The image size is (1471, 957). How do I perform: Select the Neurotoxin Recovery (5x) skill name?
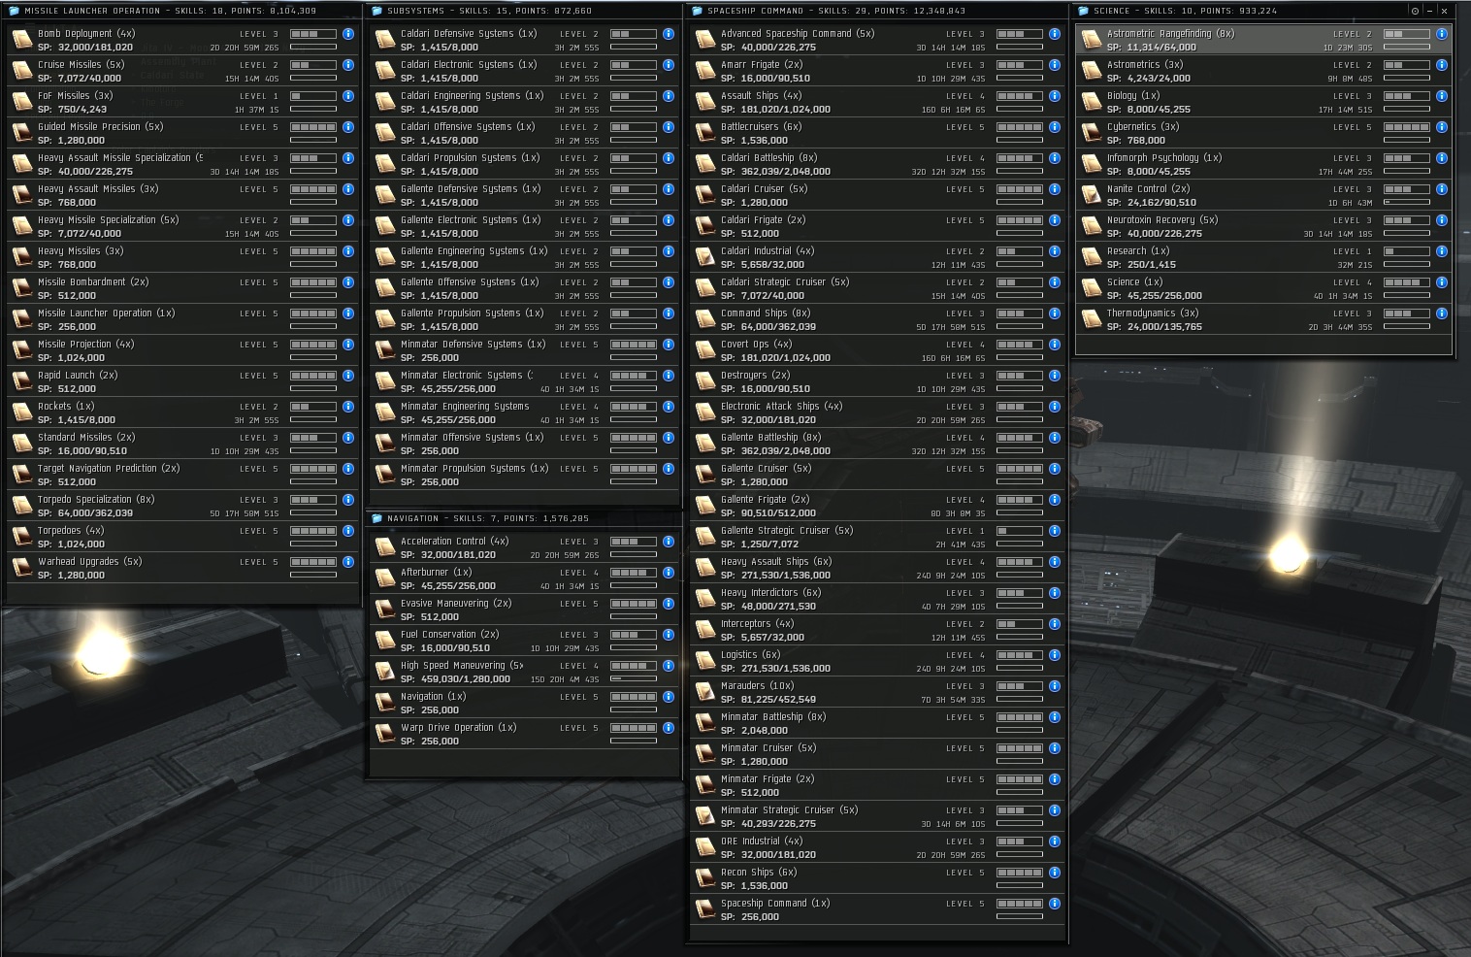(x=1162, y=220)
